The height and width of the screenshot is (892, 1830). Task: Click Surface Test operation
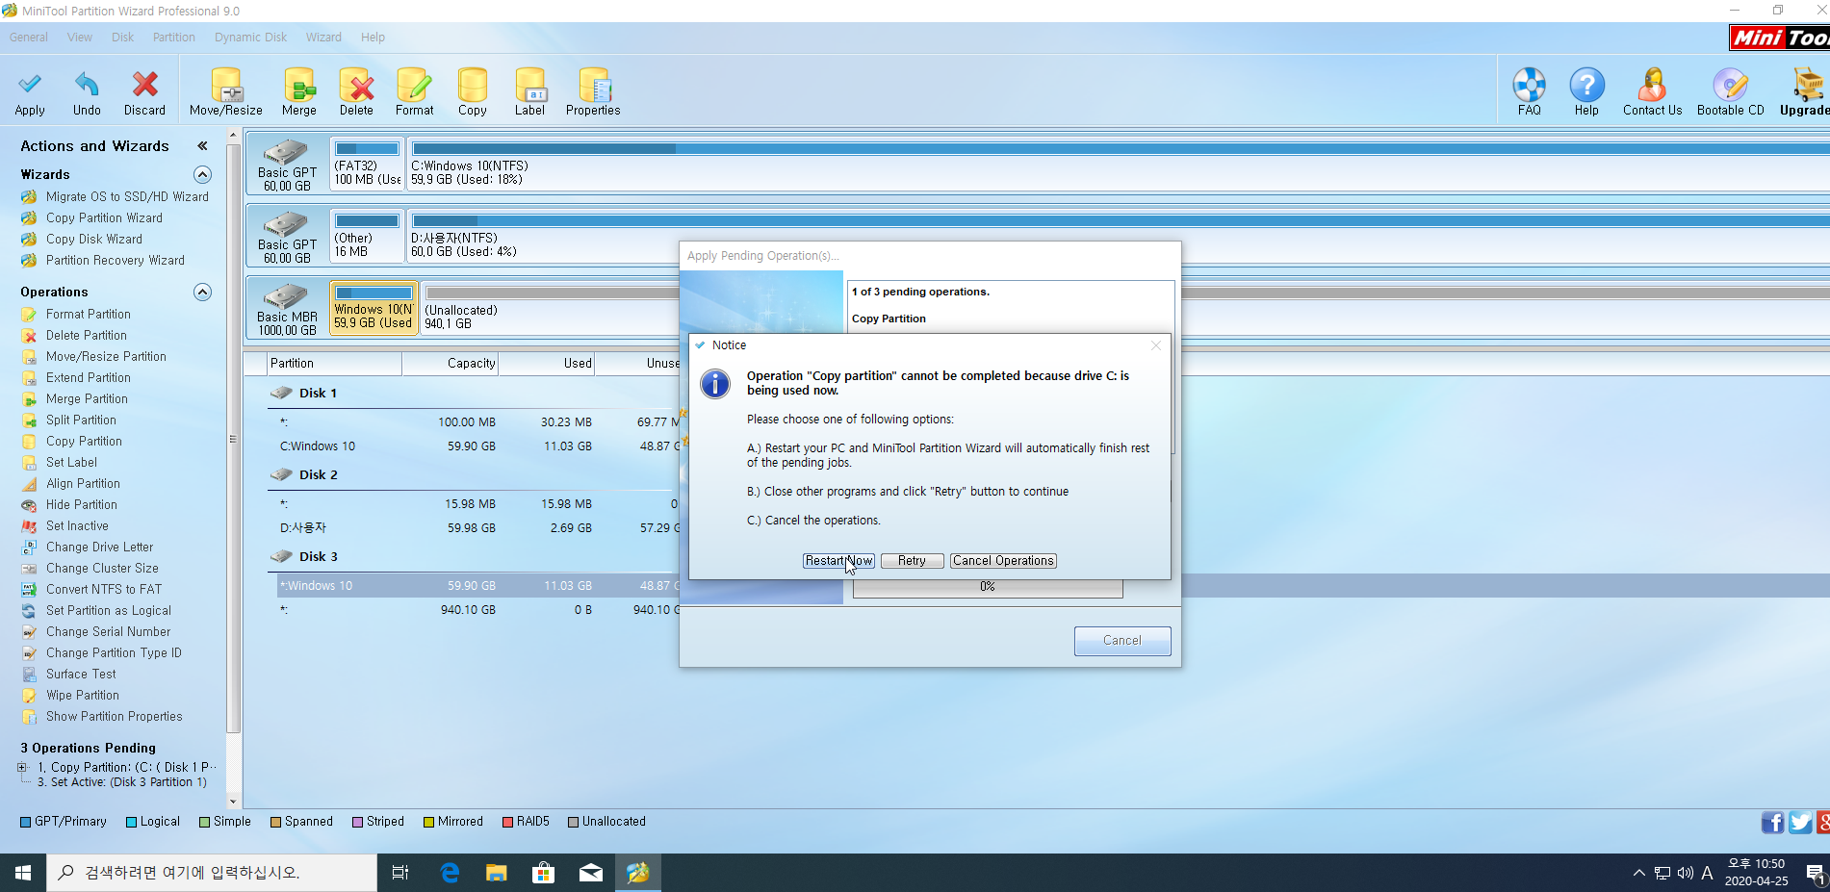click(81, 674)
